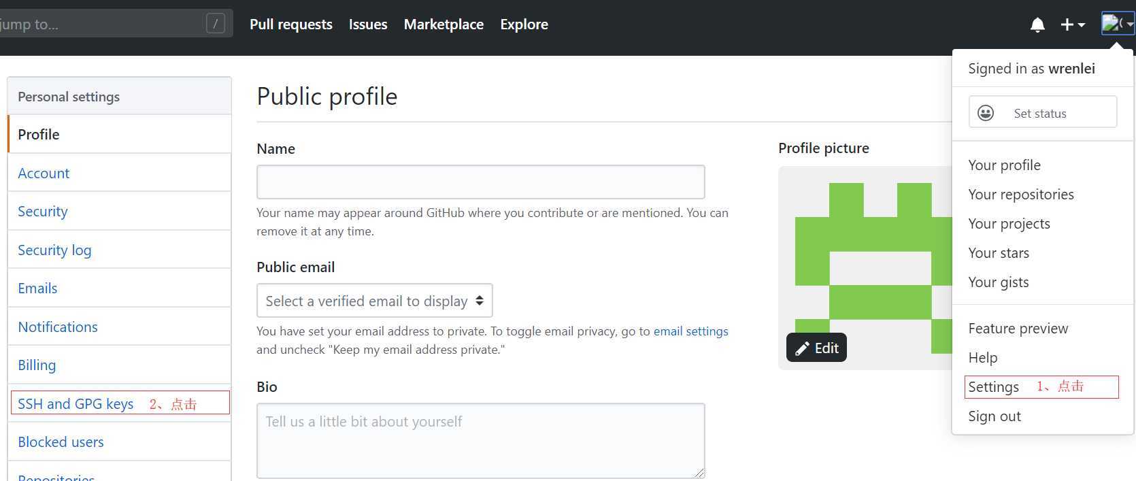Click Set status in user menu
Screen dimensions: 1136x481
tap(1043, 112)
